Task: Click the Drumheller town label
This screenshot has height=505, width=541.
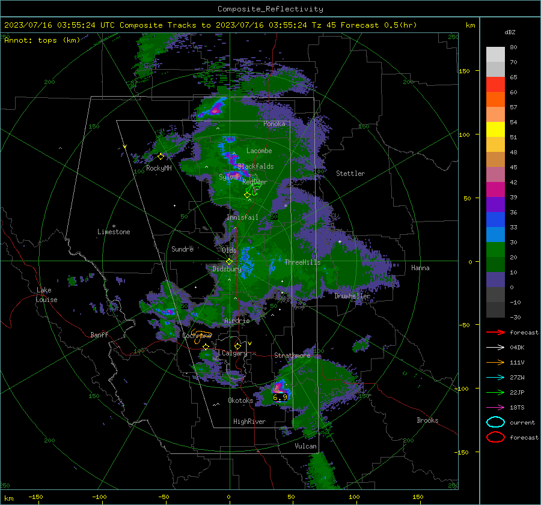Action: click(x=352, y=296)
